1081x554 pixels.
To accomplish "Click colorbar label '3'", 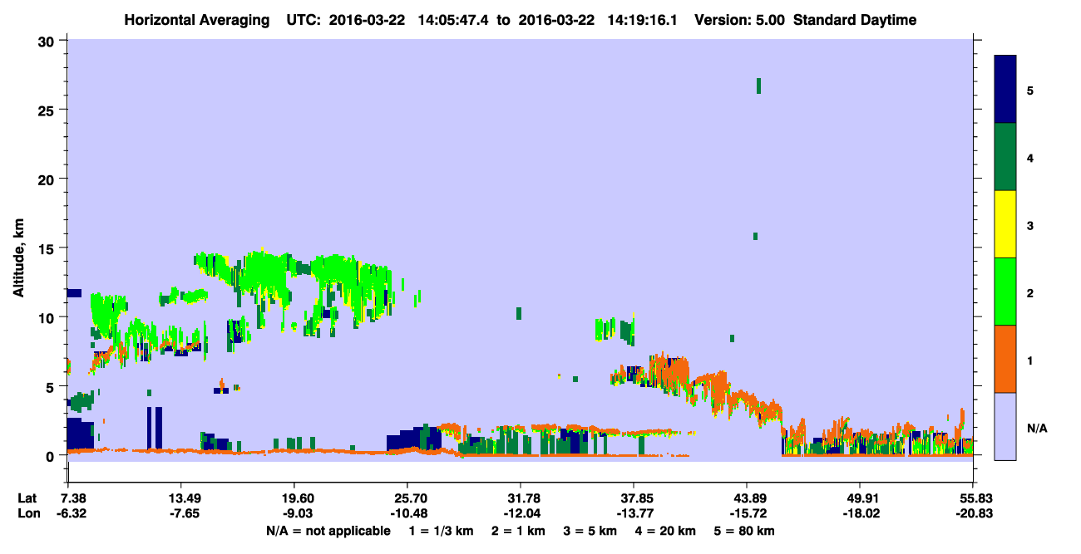I will (x=1030, y=224).
